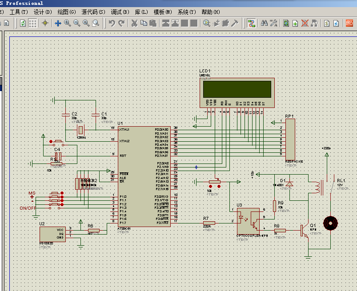Image resolution: width=357 pixels, height=291 pixels.
Task: Open the Design Explorer icon
Action: (x=286, y=23)
